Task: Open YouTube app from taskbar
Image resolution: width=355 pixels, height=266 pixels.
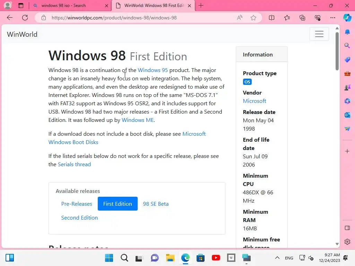Action: [x=216, y=258]
